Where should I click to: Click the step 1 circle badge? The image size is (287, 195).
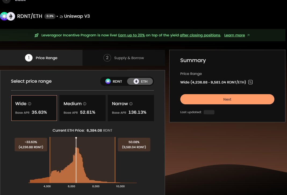tap(29, 58)
